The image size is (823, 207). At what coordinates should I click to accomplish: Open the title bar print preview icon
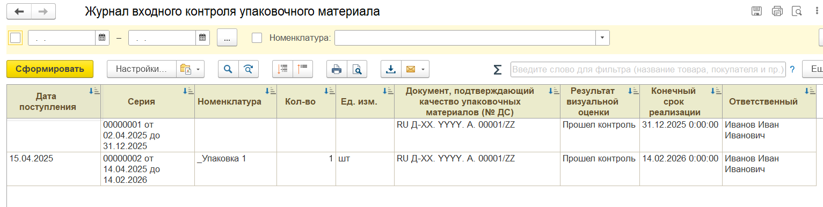[797, 11]
